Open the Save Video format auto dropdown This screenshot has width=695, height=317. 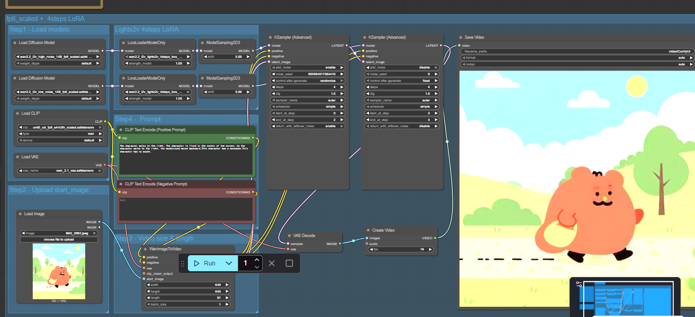point(577,58)
